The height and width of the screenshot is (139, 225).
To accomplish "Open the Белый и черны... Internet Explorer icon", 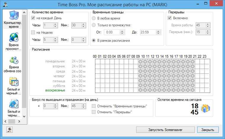I will tap(14, 104).
